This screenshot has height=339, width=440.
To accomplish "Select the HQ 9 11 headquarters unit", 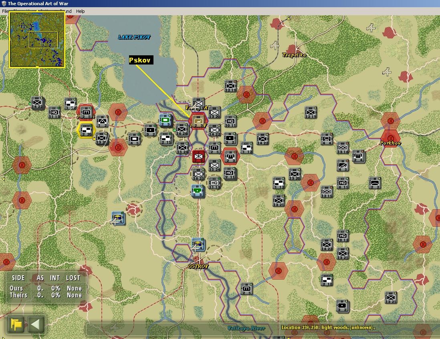I will 230,173.
